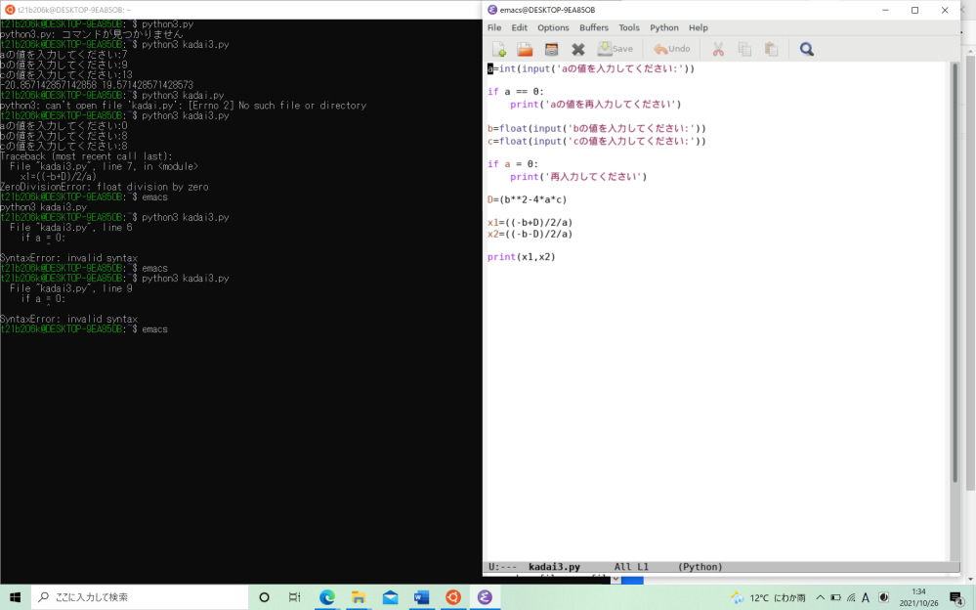Click the ZeroDivisionError line in the terminal
The height and width of the screenshot is (610, 976).
pyautogui.click(x=104, y=187)
